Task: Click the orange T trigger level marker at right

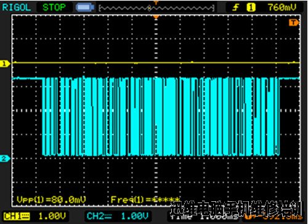Action: [294, 23]
